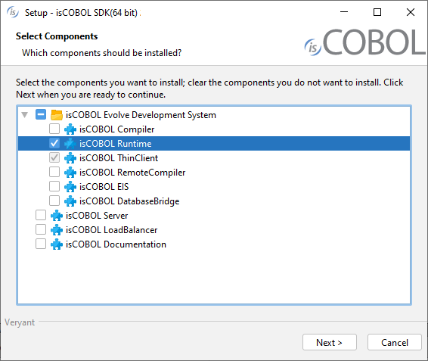Click the isCOBOL Server puzzle icon

57,216
